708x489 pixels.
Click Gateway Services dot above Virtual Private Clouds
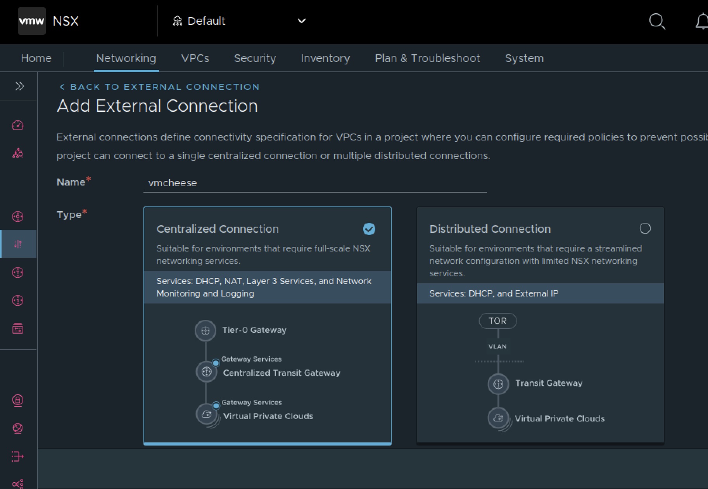[216, 406]
